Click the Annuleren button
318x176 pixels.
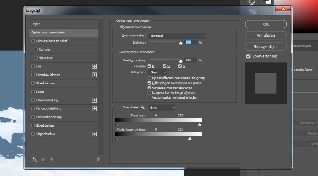coord(266,36)
